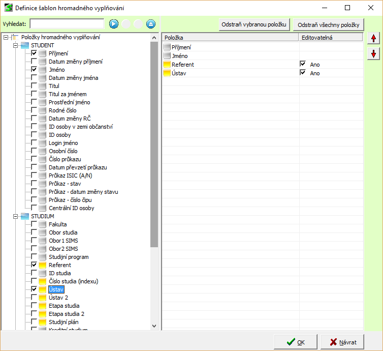The image size is (383, 351).
Task: Confirm with the OK button
Action: coord(296,342)
